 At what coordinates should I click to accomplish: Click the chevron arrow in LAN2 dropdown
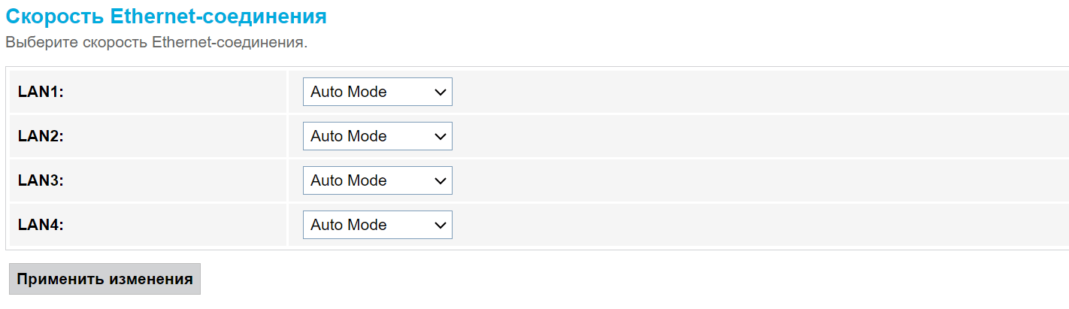coord(440,137)
